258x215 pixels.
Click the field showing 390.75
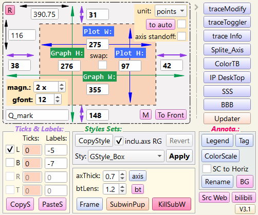(45, 14)
